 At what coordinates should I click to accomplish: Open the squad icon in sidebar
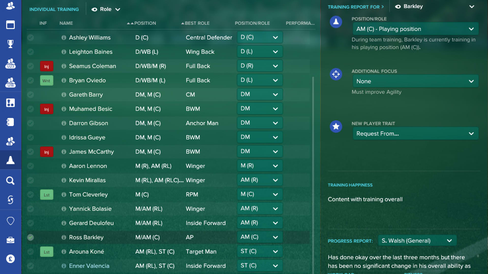click(10, 6)
